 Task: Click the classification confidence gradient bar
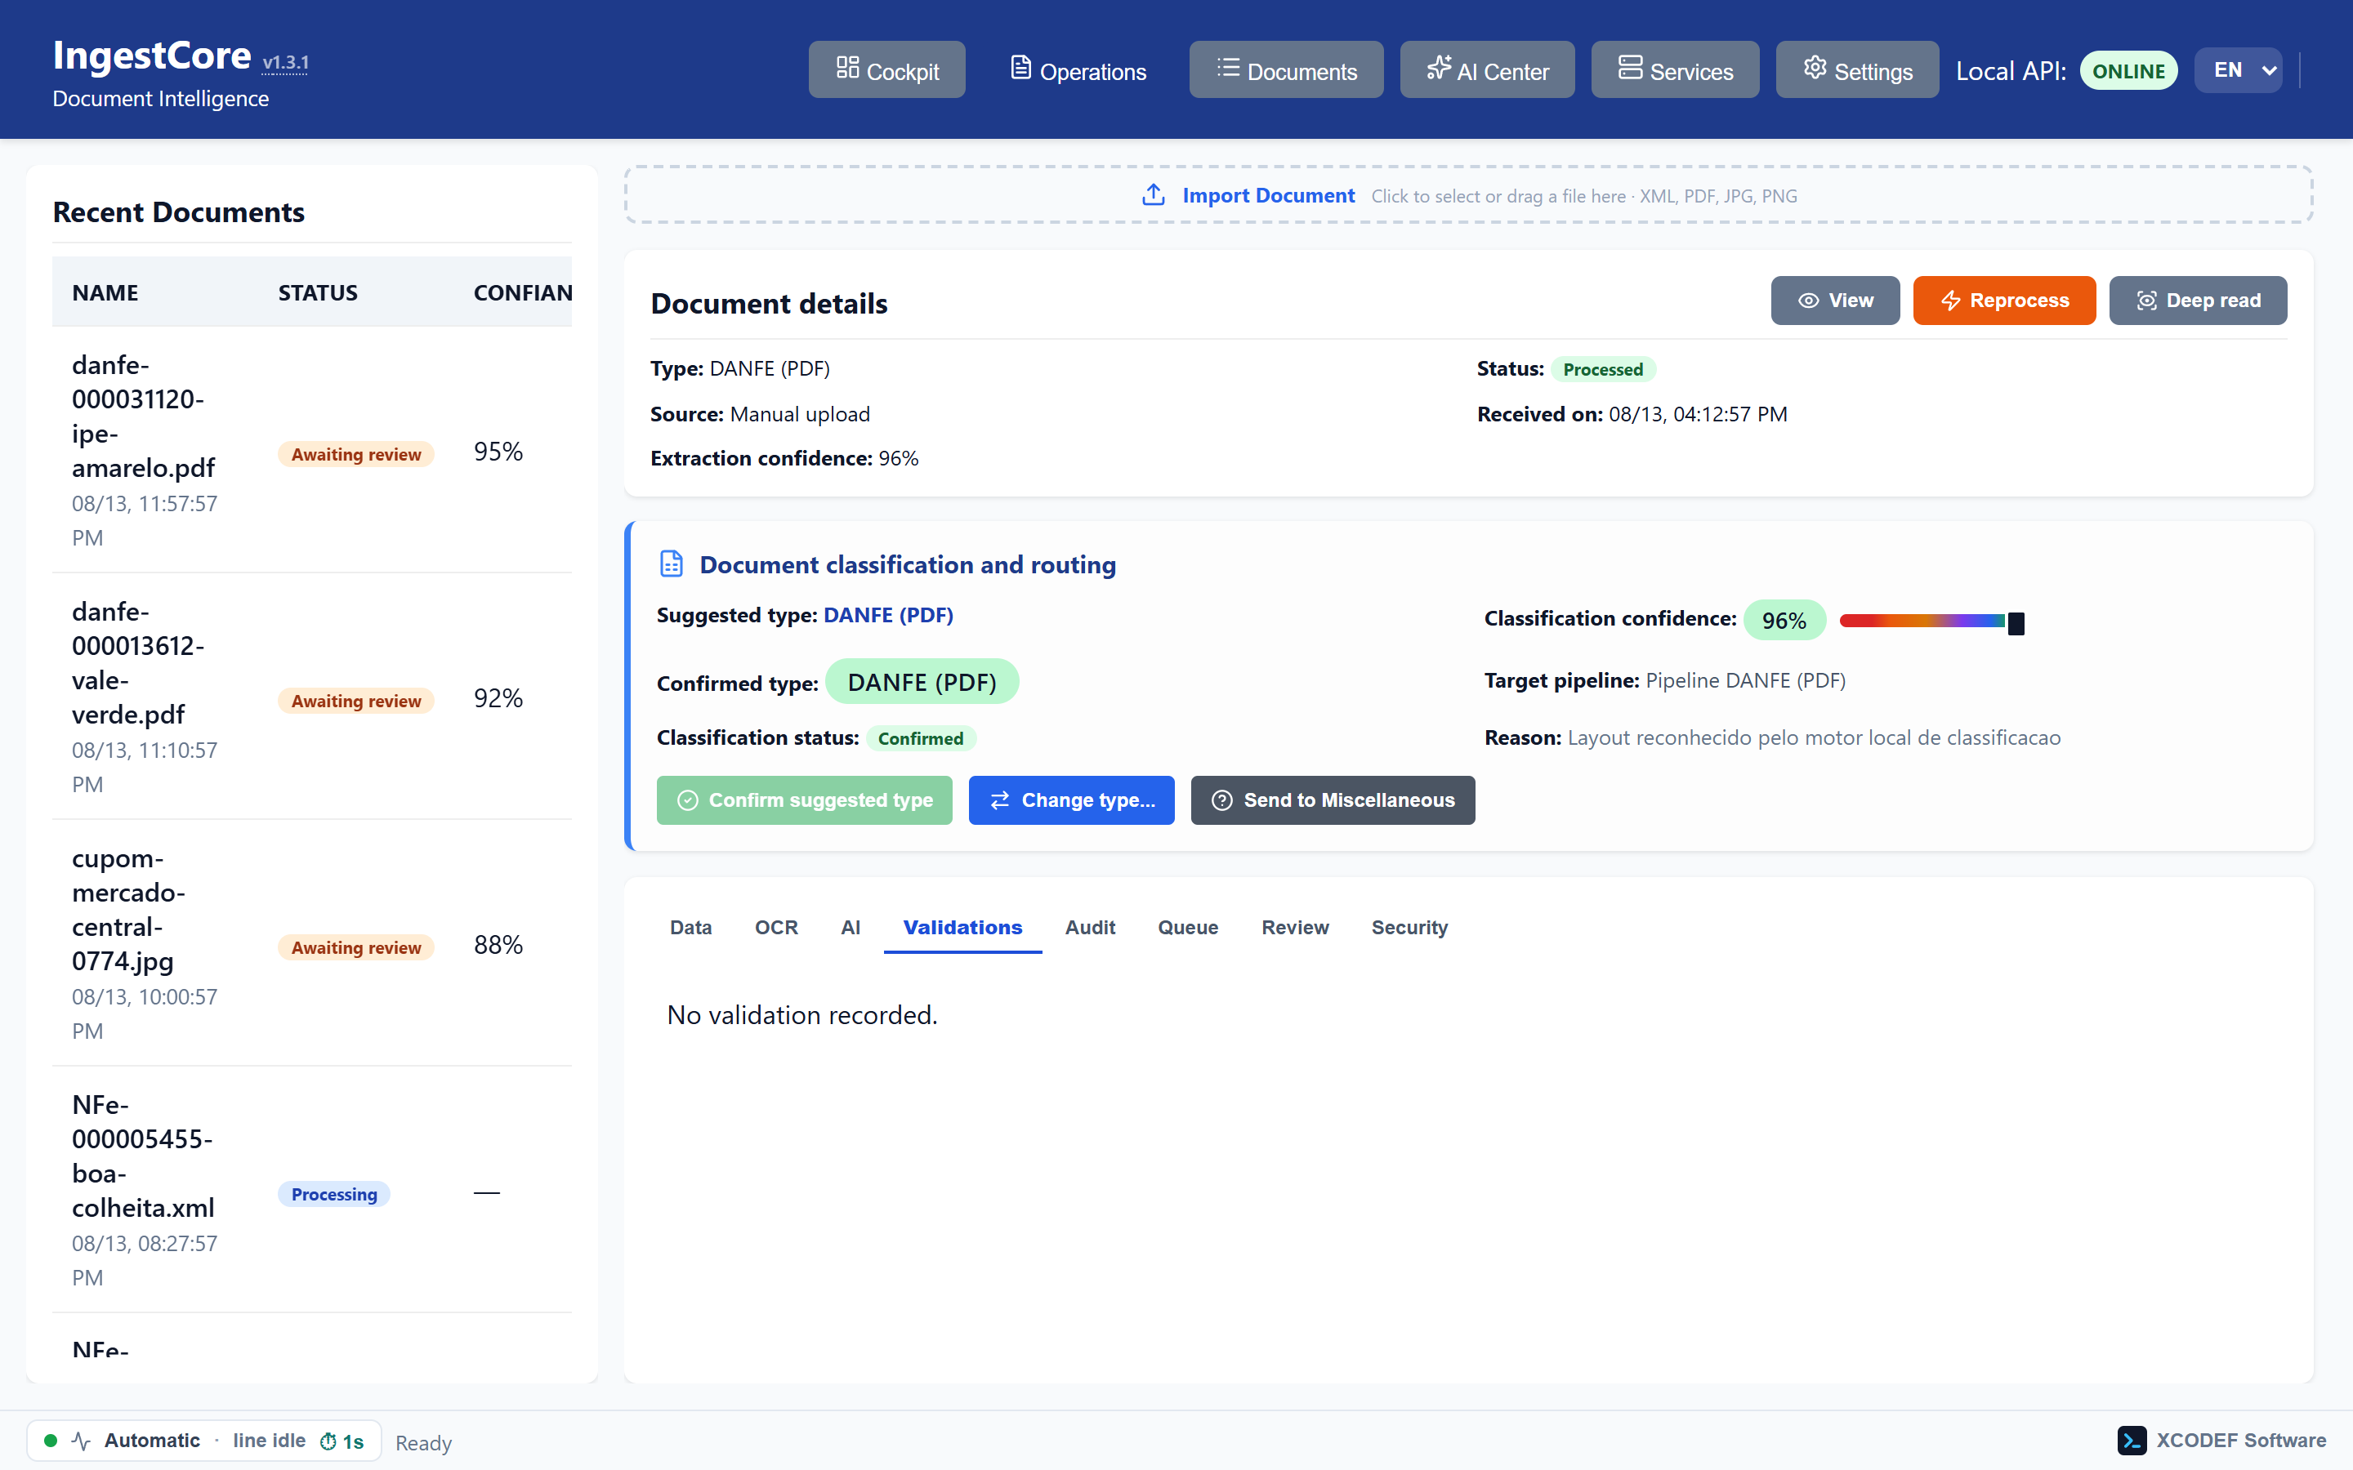click(1922, 621)
